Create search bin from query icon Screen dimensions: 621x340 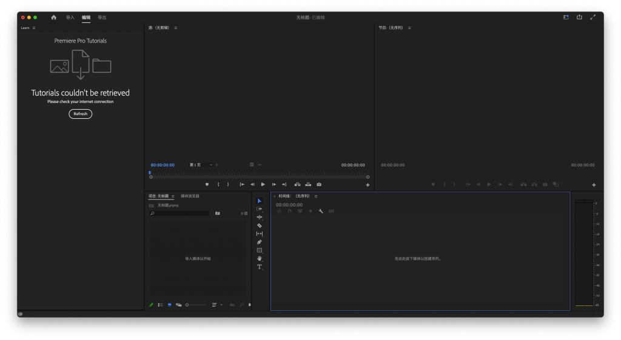[x=218, y=213]
